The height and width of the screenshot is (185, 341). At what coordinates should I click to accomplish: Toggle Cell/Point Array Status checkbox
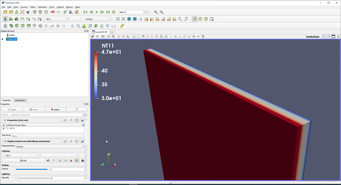click(x=3, y=125)
